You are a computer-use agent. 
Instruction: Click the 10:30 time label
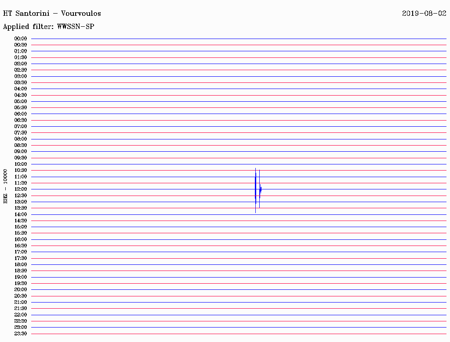(21, 171)
